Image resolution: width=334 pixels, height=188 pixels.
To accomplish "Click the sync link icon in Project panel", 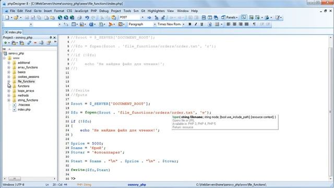I will (29, 43).
